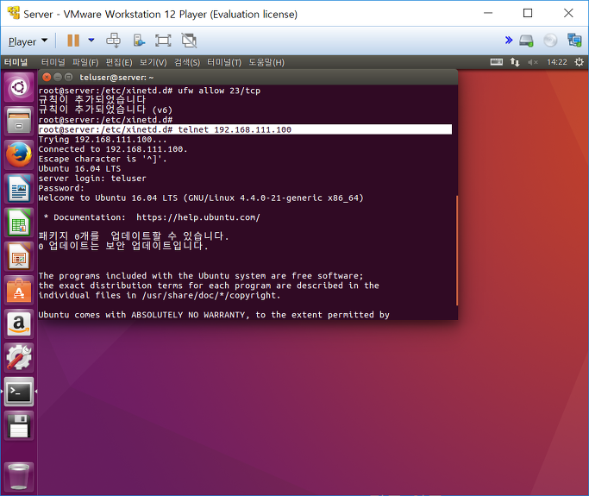This screenshot has width=589, height=496.
Task: Launch LibreOffice Impress
Action: tap(19, 256)
